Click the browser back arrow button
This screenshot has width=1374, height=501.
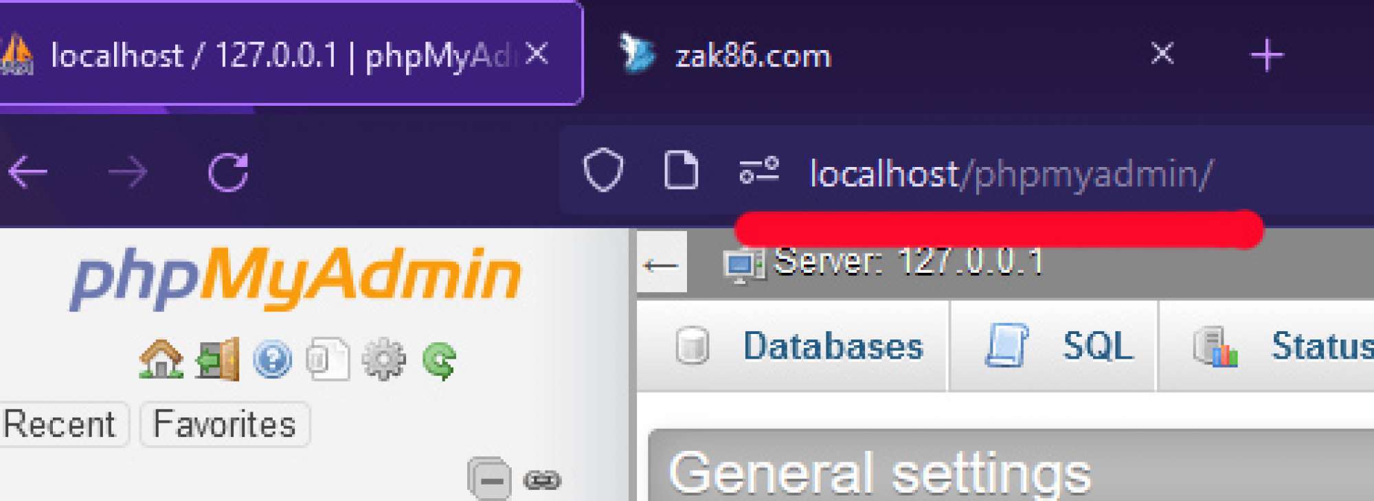27,171
